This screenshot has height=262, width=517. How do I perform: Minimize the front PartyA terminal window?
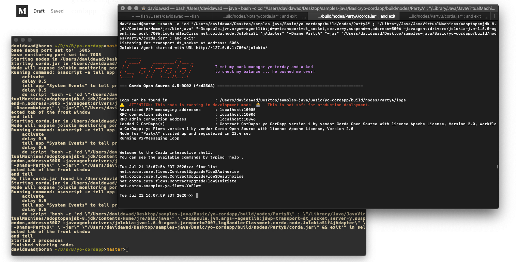coord(130,8)
